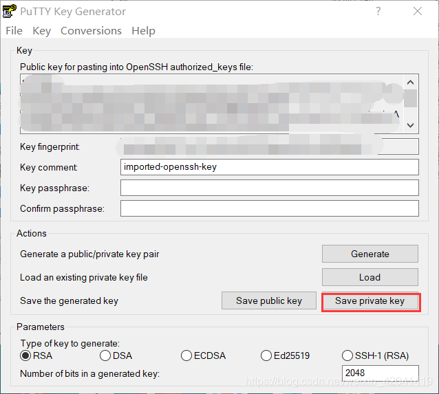This screenshot has height=394, width=439.
Task: Click the number of bits field showing 2048
Action: [x=381, y=373]
